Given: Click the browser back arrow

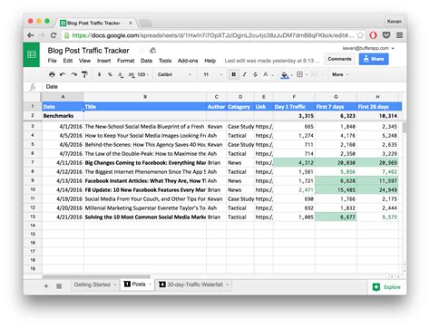Looking at the screenshot, I should click(31, 35).
